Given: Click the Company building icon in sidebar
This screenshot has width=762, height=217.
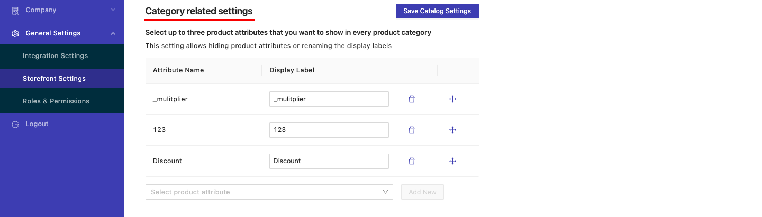Looking at the screenshot, I should pos(15,10).
